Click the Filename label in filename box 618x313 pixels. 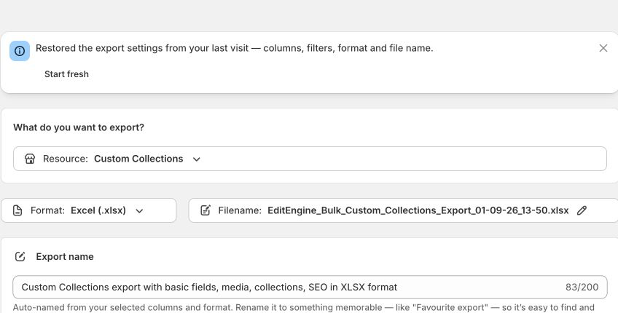click(240, 210)
